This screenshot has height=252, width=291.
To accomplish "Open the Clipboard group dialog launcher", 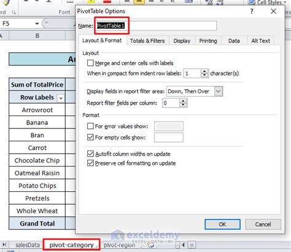I will coord(14,12).
